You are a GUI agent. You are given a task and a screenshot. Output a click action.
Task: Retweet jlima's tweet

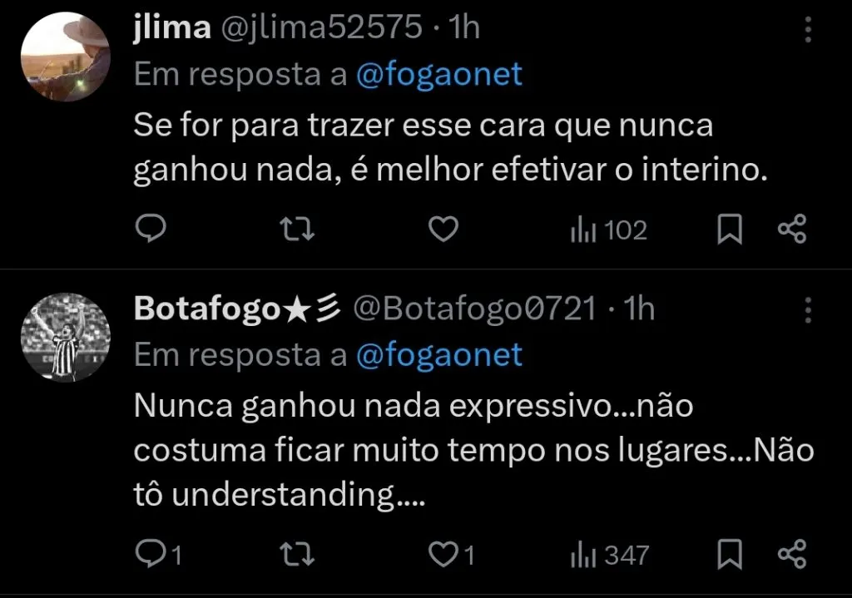297,229
